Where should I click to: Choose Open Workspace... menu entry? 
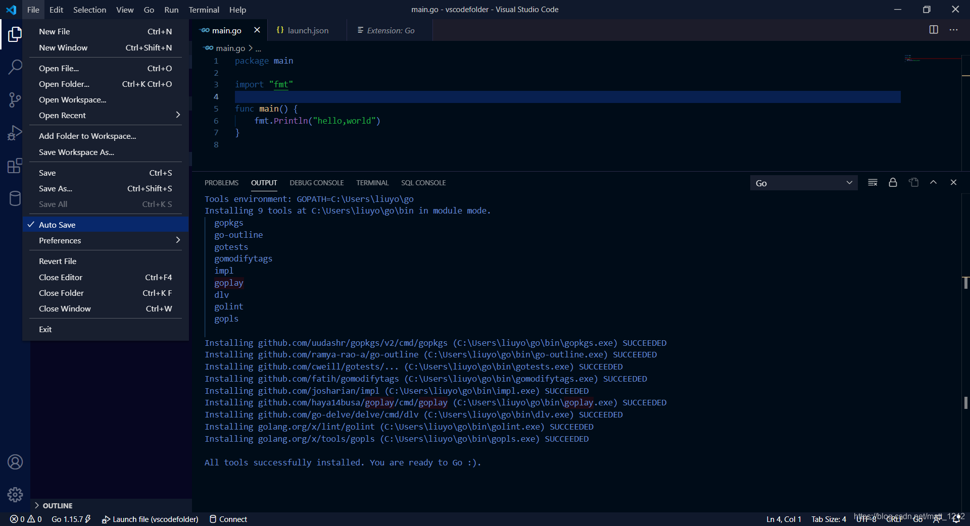tap(106, 100)
